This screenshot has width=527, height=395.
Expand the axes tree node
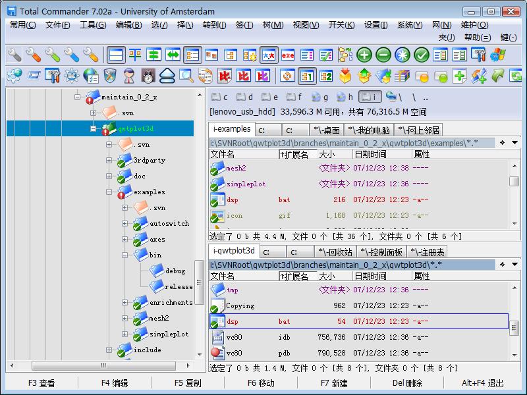pos(125,239)
